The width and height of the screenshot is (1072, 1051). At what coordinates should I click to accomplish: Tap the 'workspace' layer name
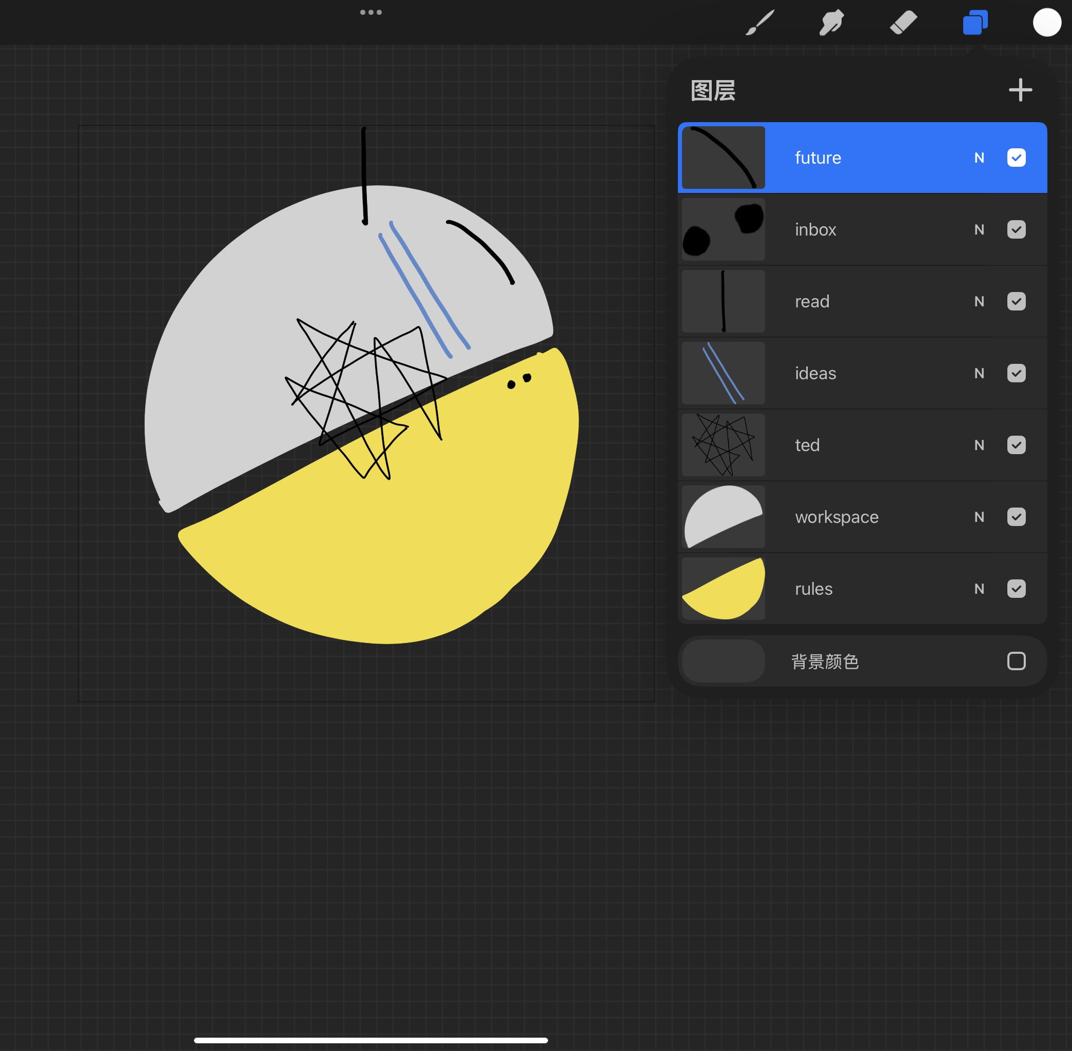(x=836, y=517)
